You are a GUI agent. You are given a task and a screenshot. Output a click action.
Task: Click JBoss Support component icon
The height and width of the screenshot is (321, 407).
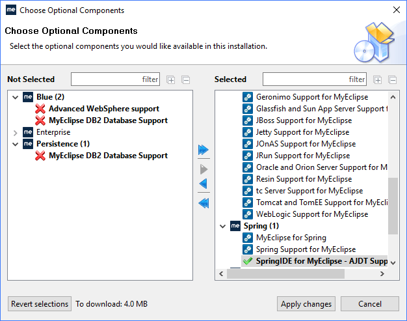248,120
